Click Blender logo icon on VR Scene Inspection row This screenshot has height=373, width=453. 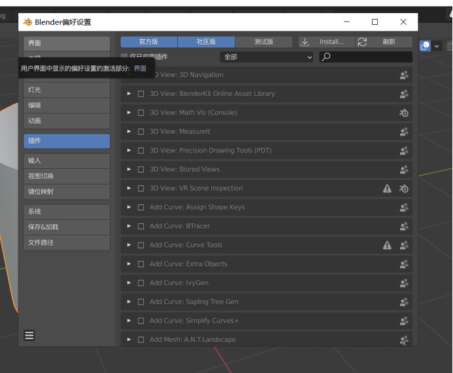[404, 188]
